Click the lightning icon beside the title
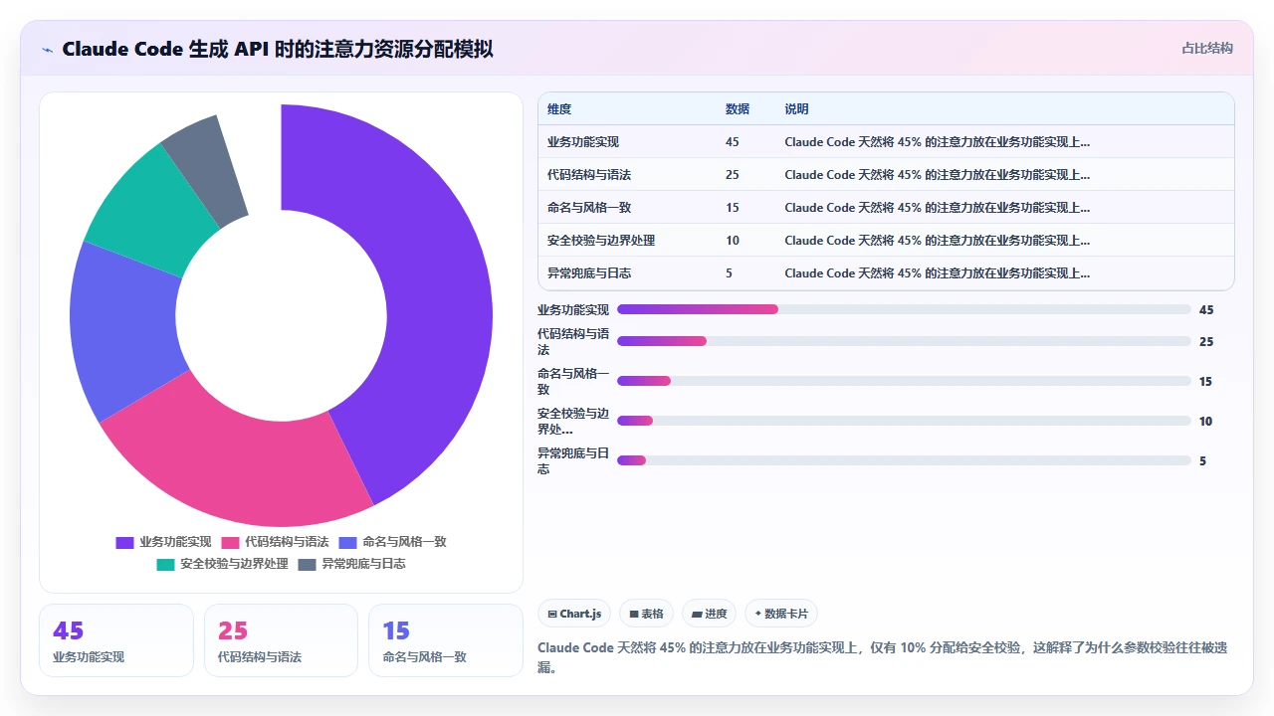 tap(48, 50)
